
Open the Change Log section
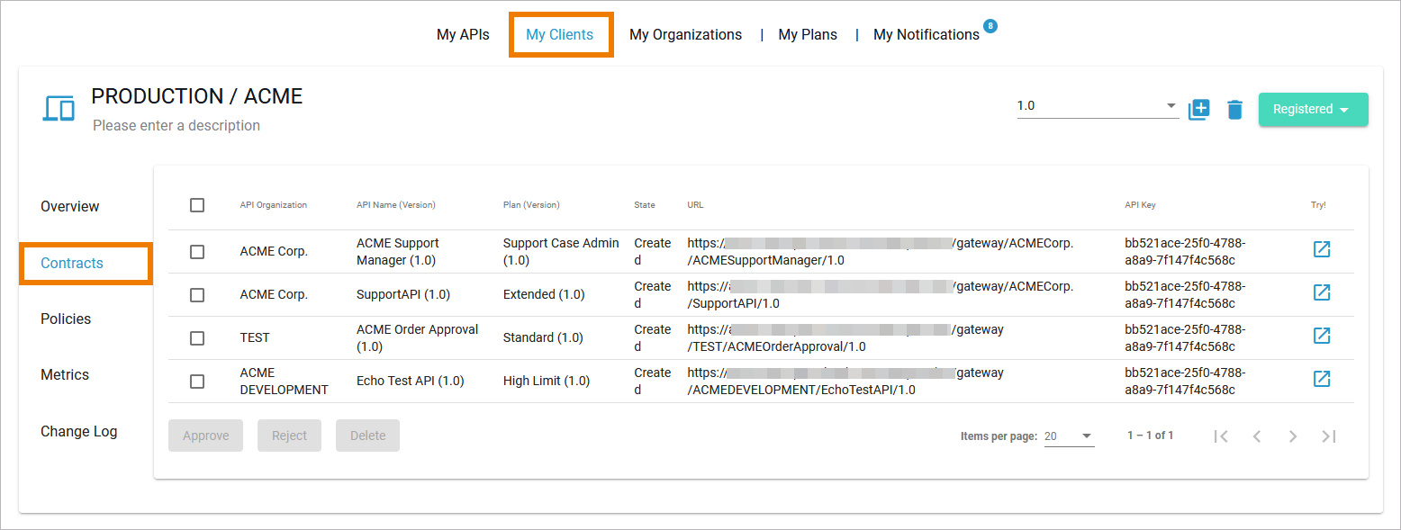pyautogui.click(x=78, y=431)
